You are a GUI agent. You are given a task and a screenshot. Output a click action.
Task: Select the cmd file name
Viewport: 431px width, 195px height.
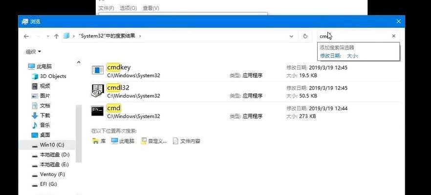pos(114,108)
